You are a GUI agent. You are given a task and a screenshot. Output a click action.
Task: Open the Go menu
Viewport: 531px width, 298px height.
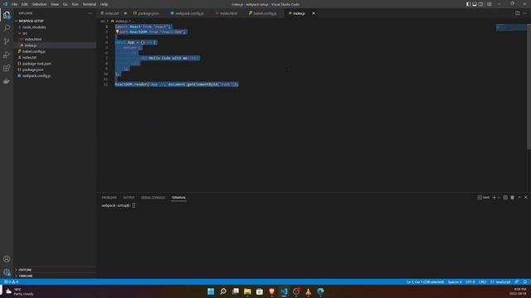point(65,4)
